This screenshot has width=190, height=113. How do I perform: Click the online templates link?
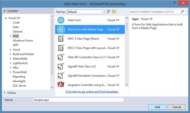coord(92,92)
